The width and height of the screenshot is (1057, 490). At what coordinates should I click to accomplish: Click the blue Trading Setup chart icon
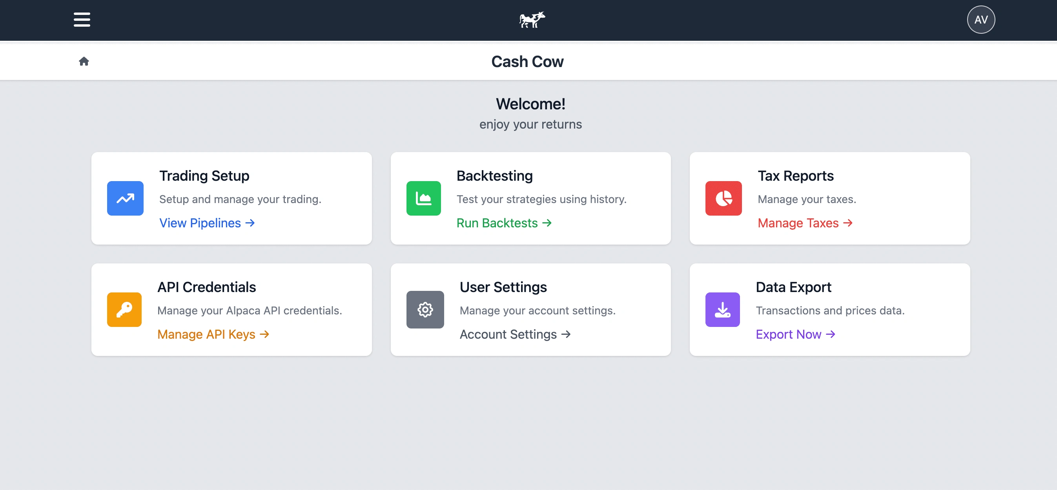(x=125, y=198)
